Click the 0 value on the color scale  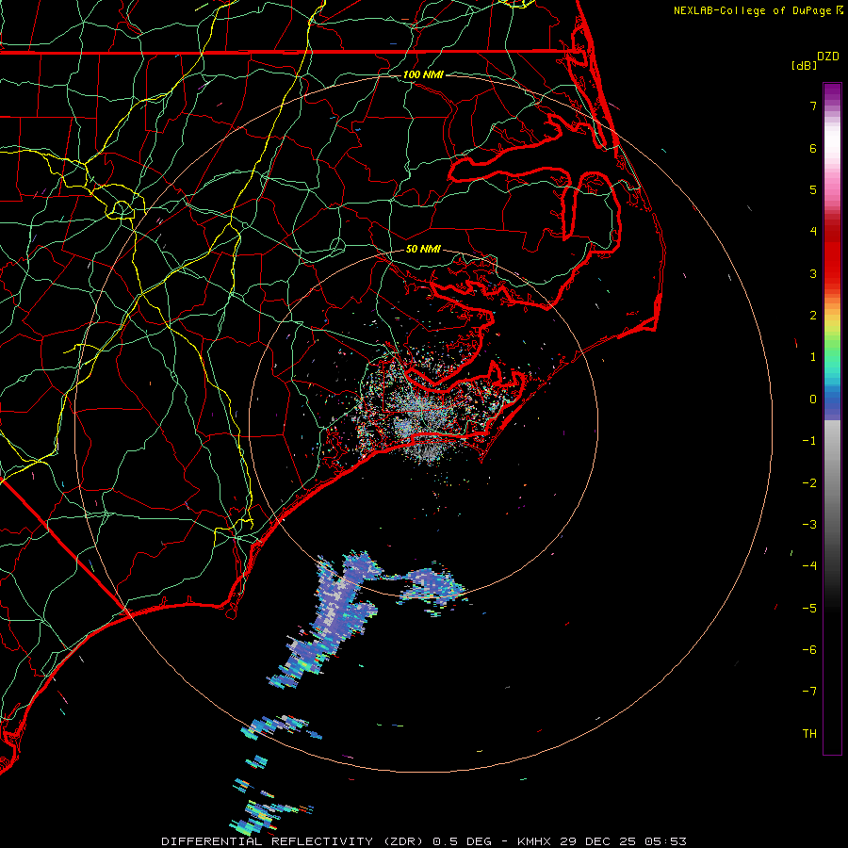pos(813,400)
